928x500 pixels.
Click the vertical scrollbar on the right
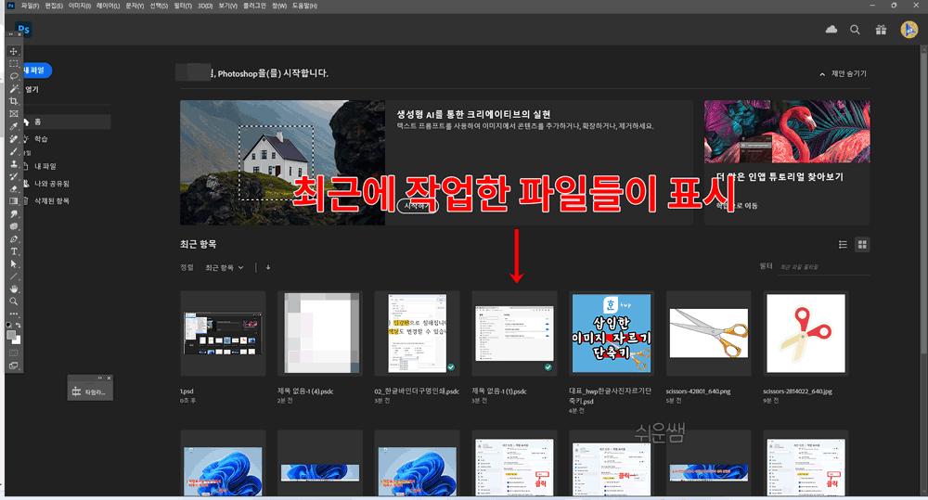point(924,201)
